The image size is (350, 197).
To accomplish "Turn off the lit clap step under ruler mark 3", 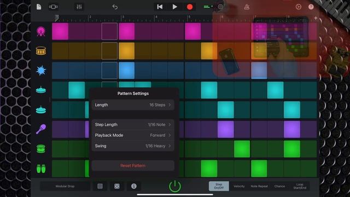I will (x=126, y=71).
